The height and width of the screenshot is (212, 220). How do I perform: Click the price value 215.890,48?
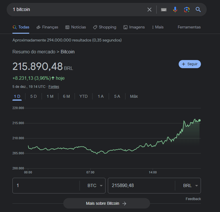[x=38, y=66]
